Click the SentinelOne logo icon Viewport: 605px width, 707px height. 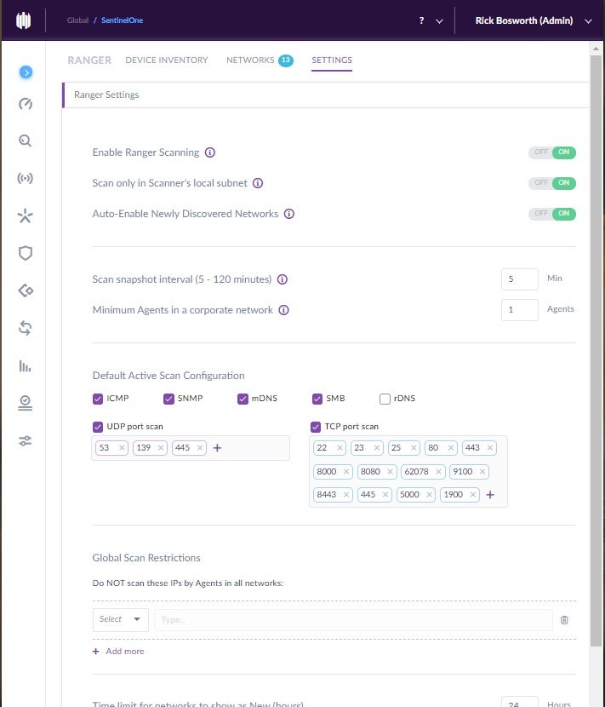point(24,20)
